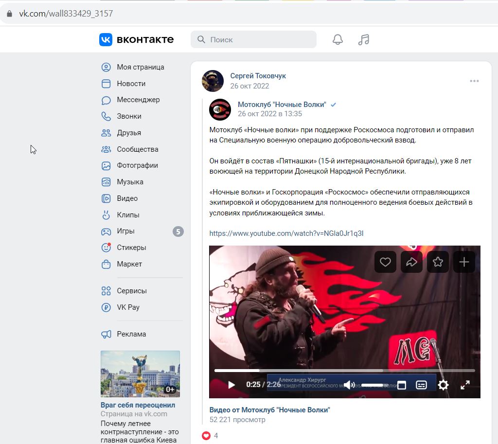Click the Communities group icon

[x=106, y=149]
